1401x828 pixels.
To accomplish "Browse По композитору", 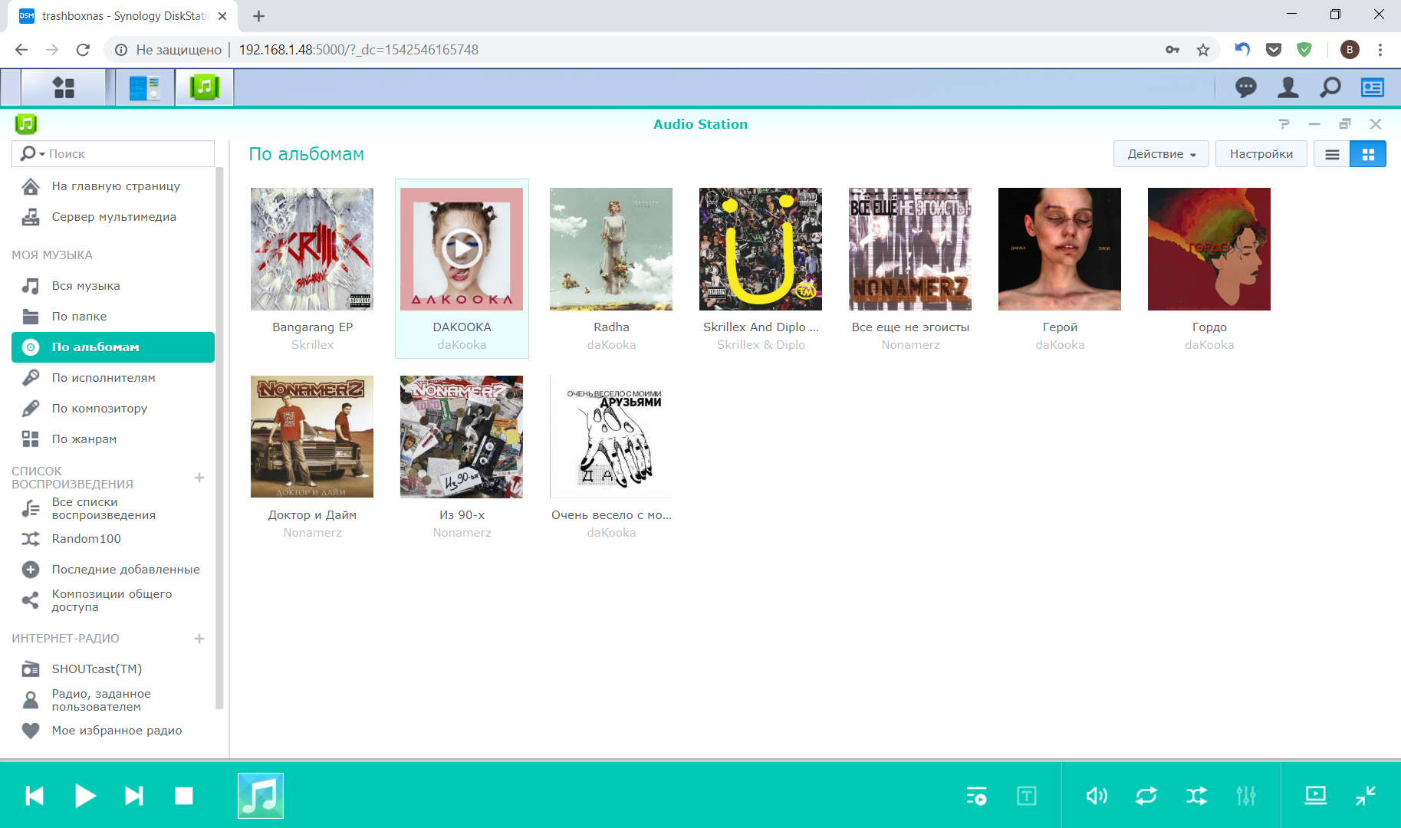I will [x=113, y=409].
